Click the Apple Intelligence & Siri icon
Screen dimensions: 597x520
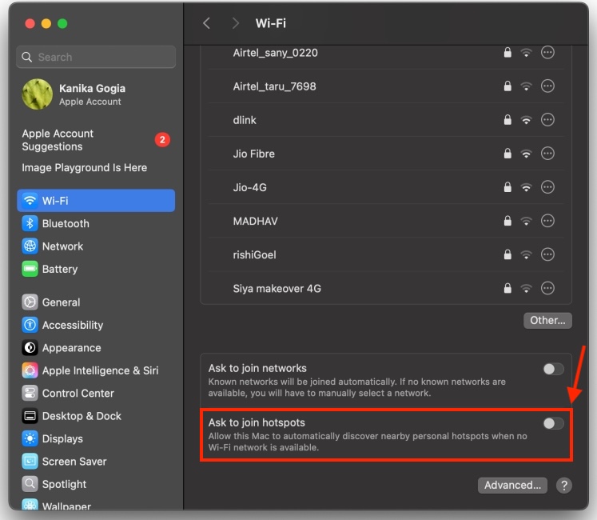(30, 370)
